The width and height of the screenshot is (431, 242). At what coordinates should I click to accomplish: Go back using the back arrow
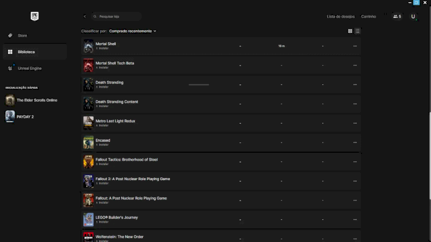click(x=85, y=17)
